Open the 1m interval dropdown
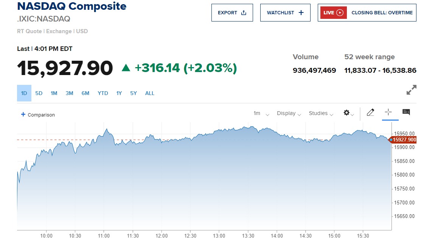Screen dimensions: 421x244 tap(261, 114)
